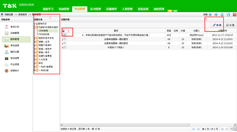Expand the 一年级2班 tree node
The image size is (237, 132).
pos(35,70)
